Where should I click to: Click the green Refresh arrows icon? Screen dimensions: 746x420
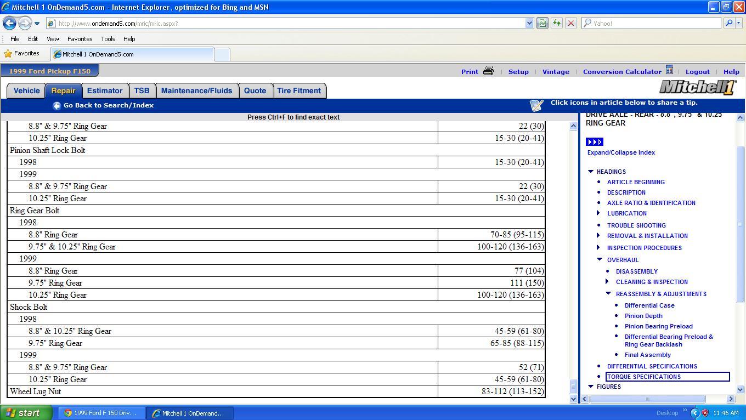tap(556, 24)
